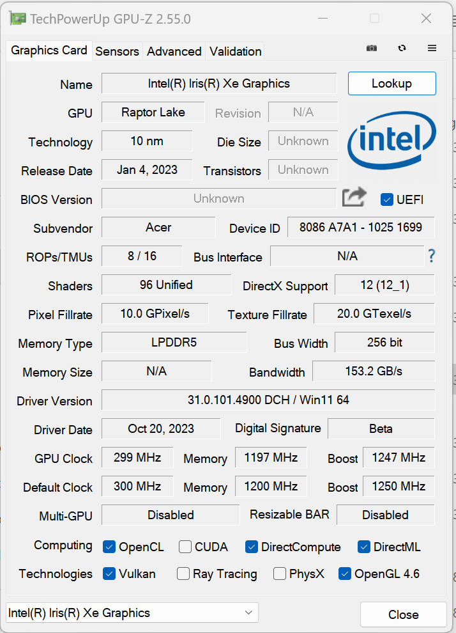Click the refresh icon in toolbar

pos(402,49)
